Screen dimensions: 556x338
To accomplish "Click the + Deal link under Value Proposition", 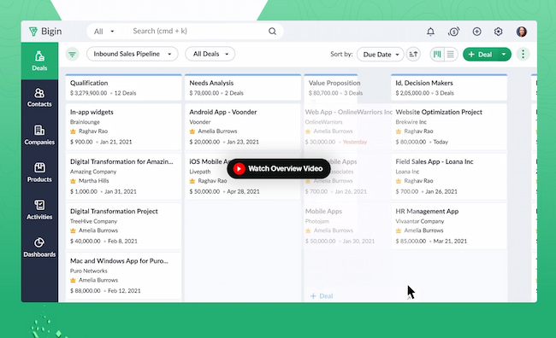I will (322, 296).
